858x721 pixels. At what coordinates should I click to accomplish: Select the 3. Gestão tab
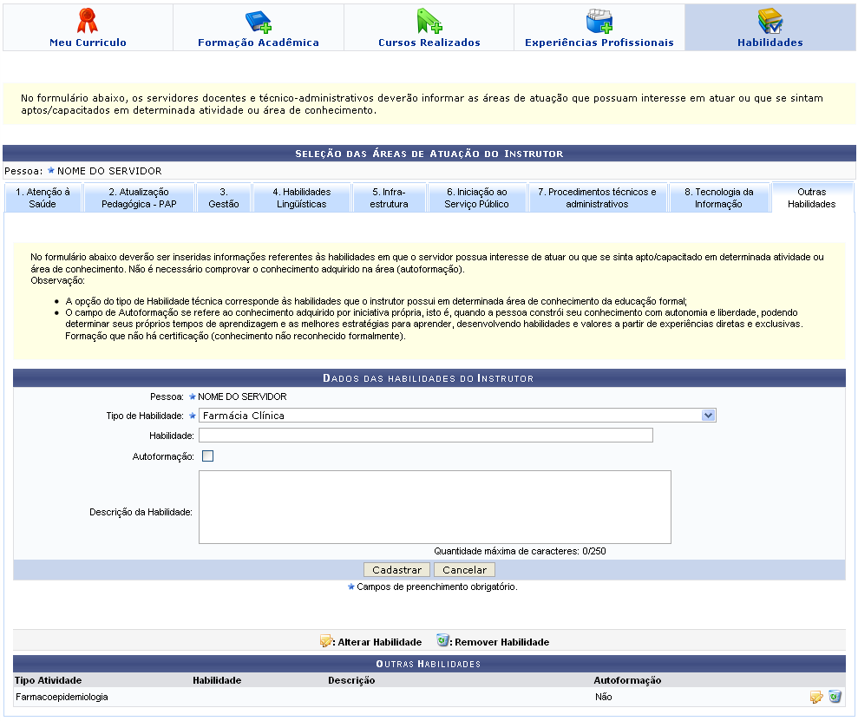(224, 198)
